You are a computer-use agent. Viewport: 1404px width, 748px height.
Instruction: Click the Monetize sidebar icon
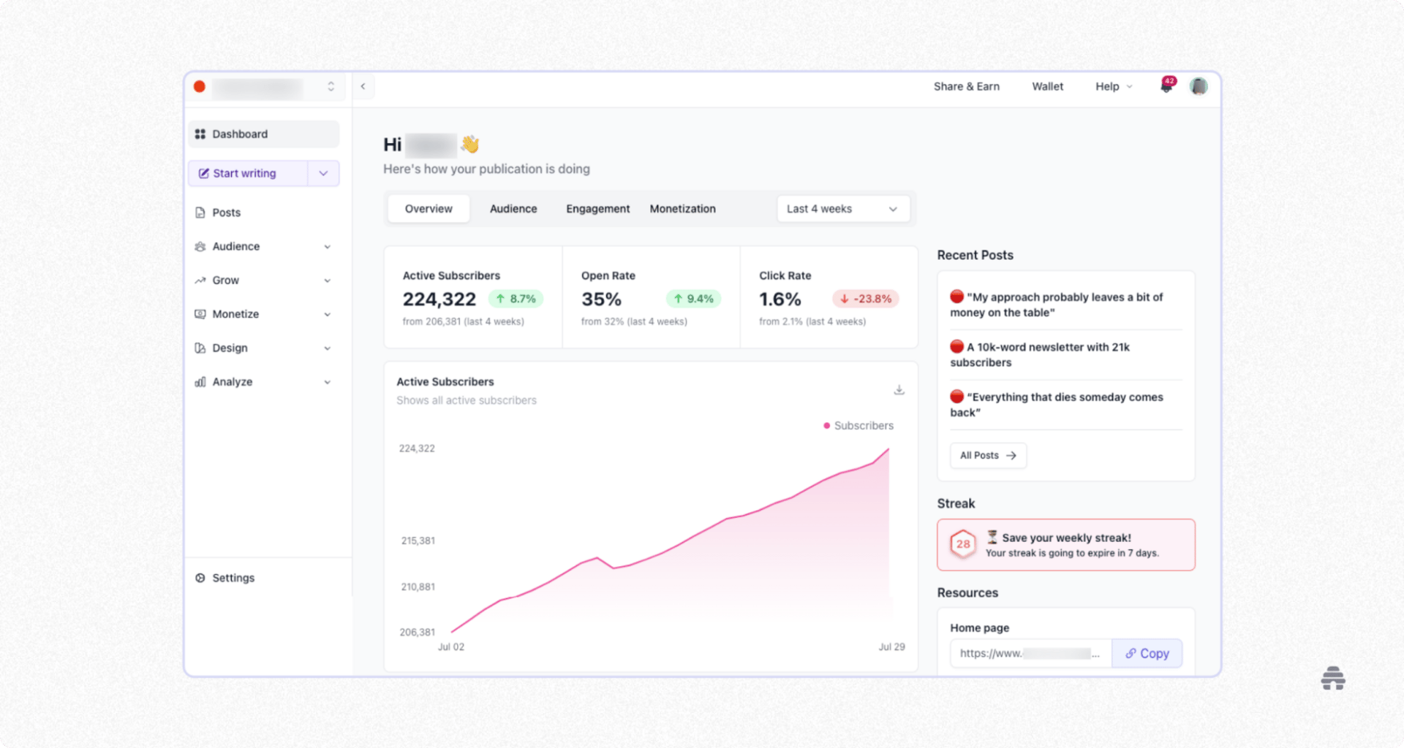pyautogui.click(x=200, y=314)
